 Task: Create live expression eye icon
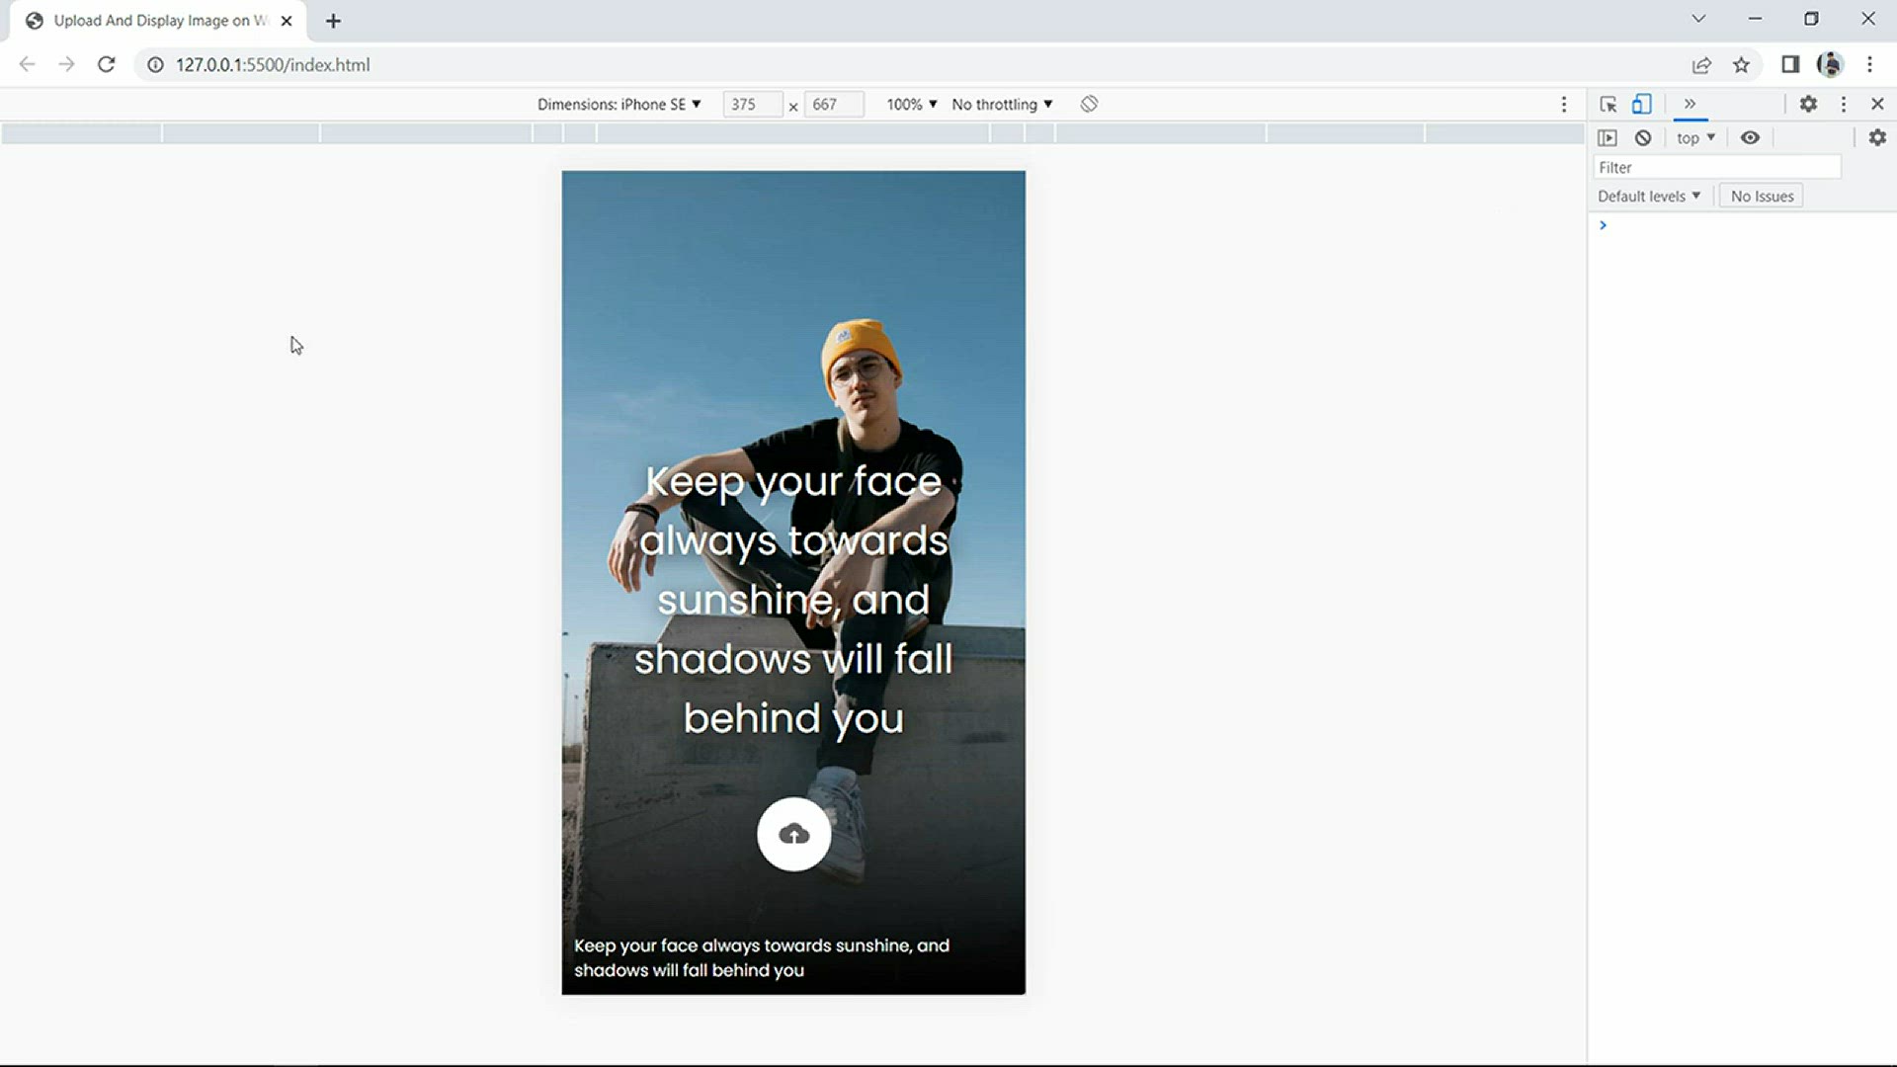point(1750,137)
